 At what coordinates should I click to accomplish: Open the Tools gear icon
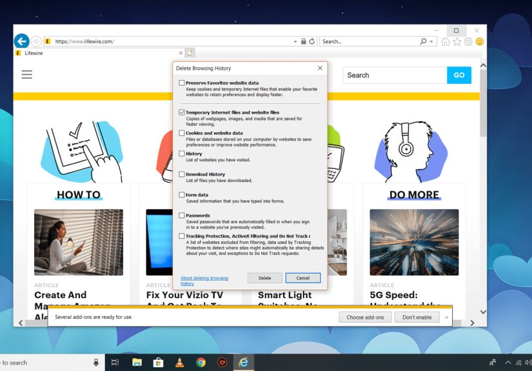click(x=468, y=41)
